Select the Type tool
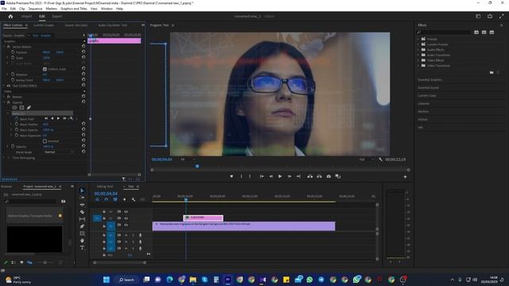The width and height of the screenshot is (509, 286). pos(82,247)
